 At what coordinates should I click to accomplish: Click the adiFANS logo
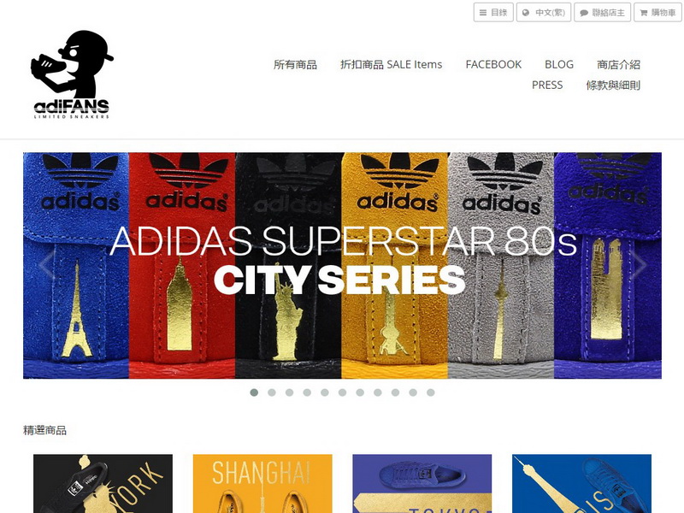click(72, 74)
